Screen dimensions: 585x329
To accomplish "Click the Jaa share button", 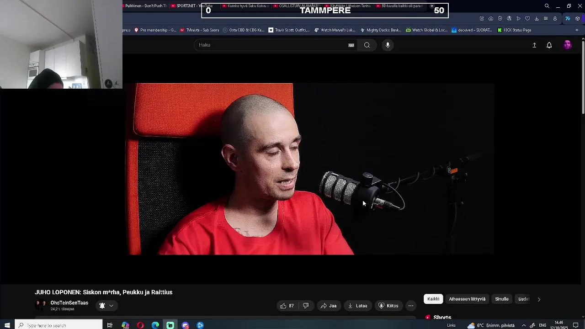I will [328, 306].
